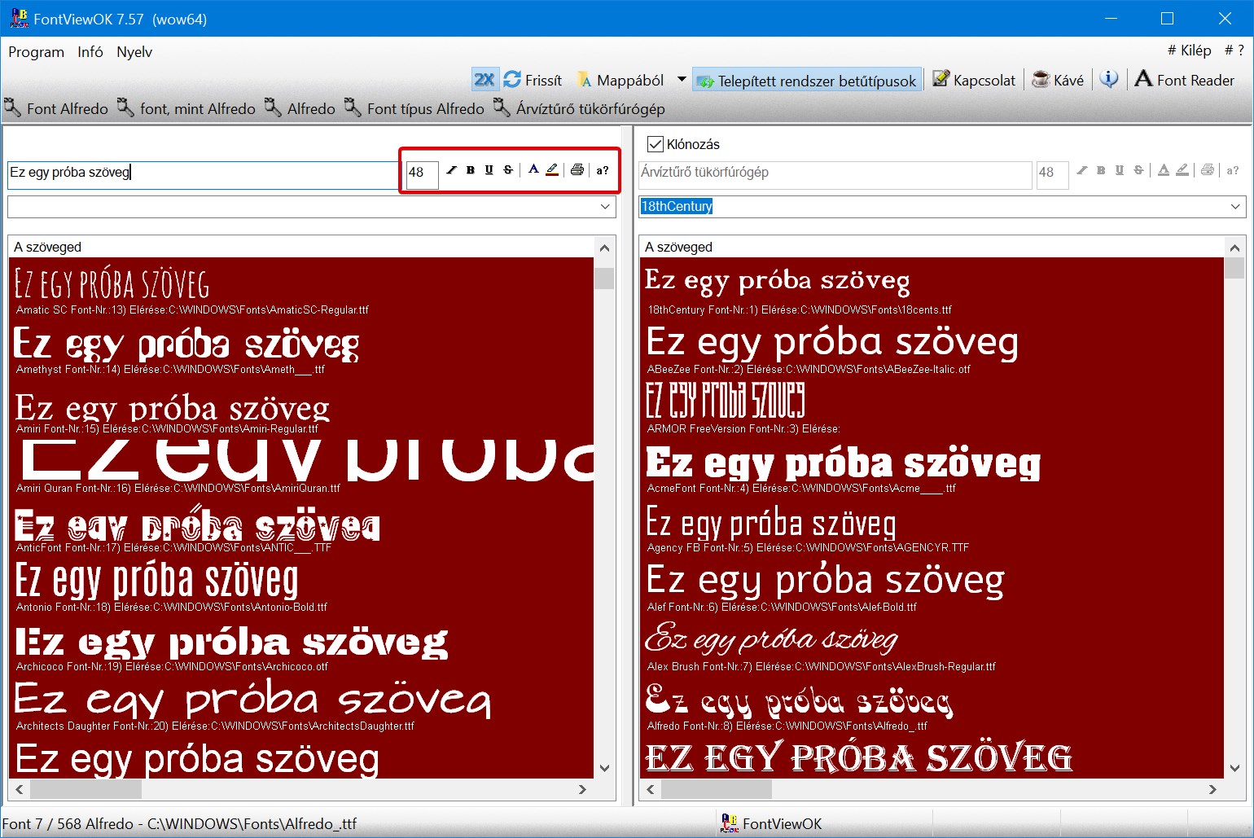Click the Telepített rendszer betűtípusok button

click(x=808, y=80)
